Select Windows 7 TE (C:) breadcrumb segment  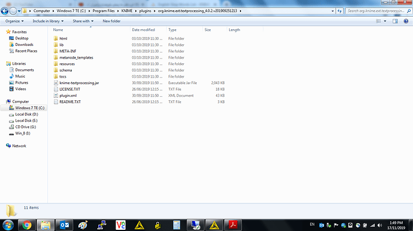point(71,11)
